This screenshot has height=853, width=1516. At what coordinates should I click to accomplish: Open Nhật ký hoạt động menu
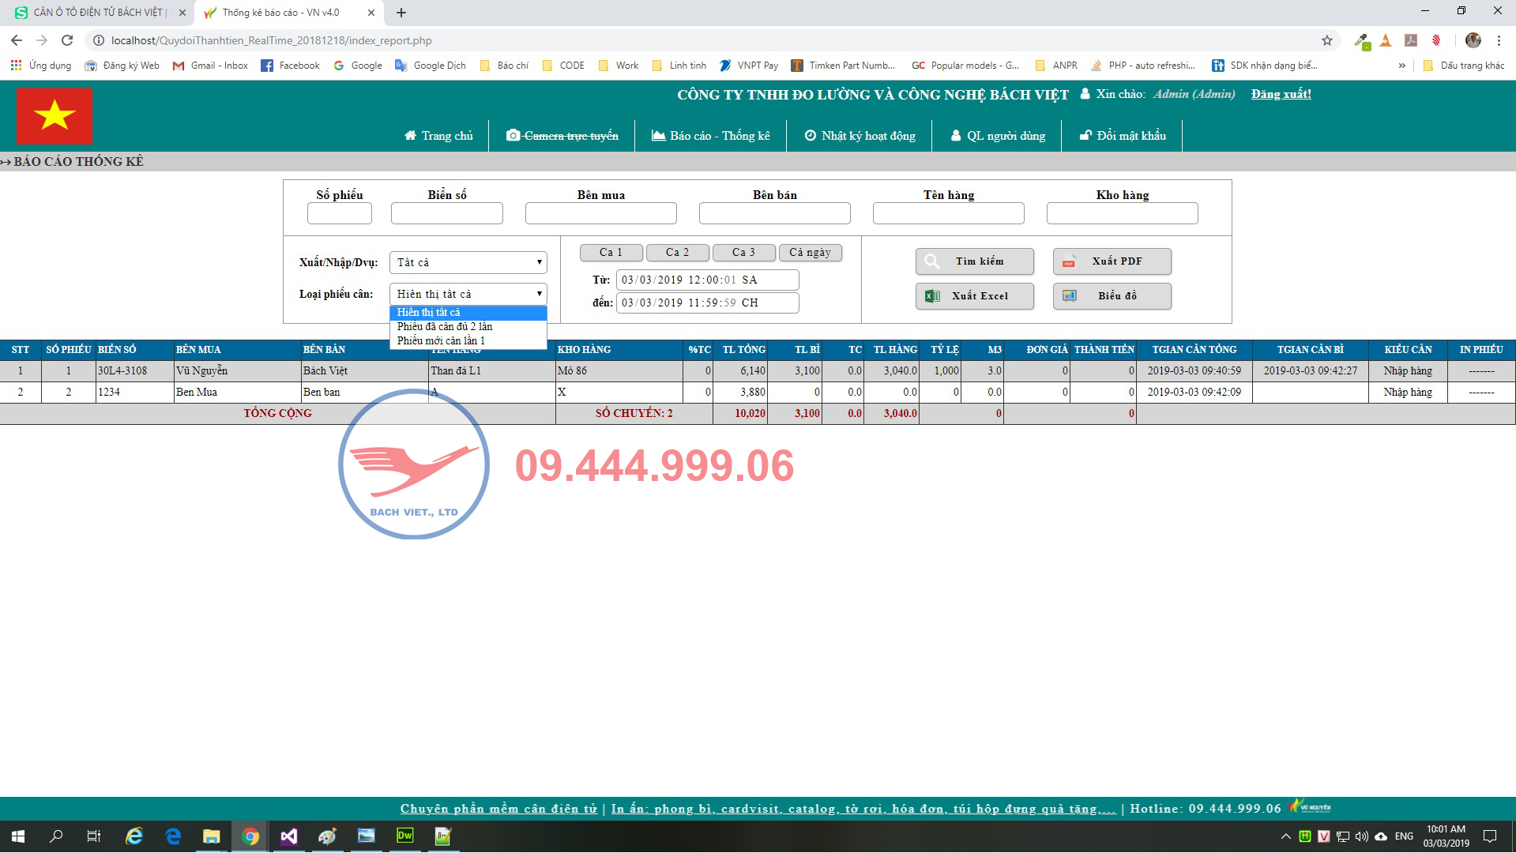(860, 135)
